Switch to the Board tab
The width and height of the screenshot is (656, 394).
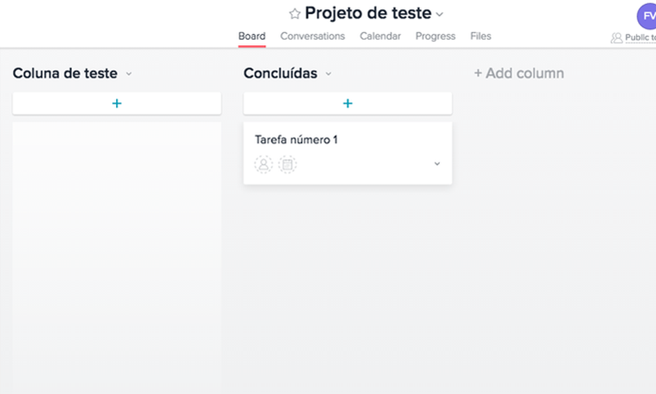(252, 37)
